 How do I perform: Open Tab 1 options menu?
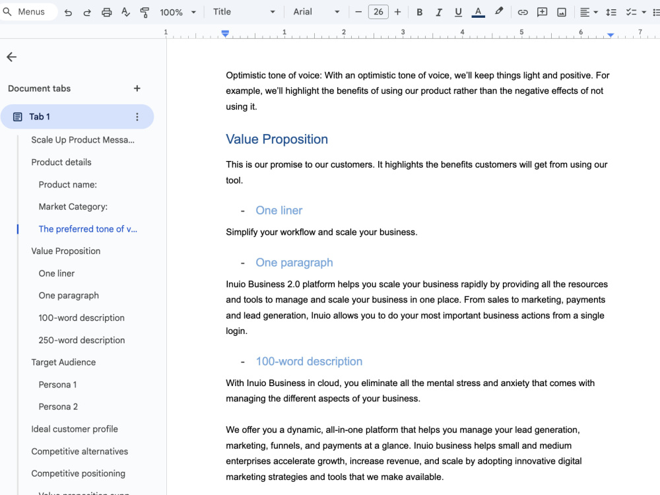tap(137, 117)
